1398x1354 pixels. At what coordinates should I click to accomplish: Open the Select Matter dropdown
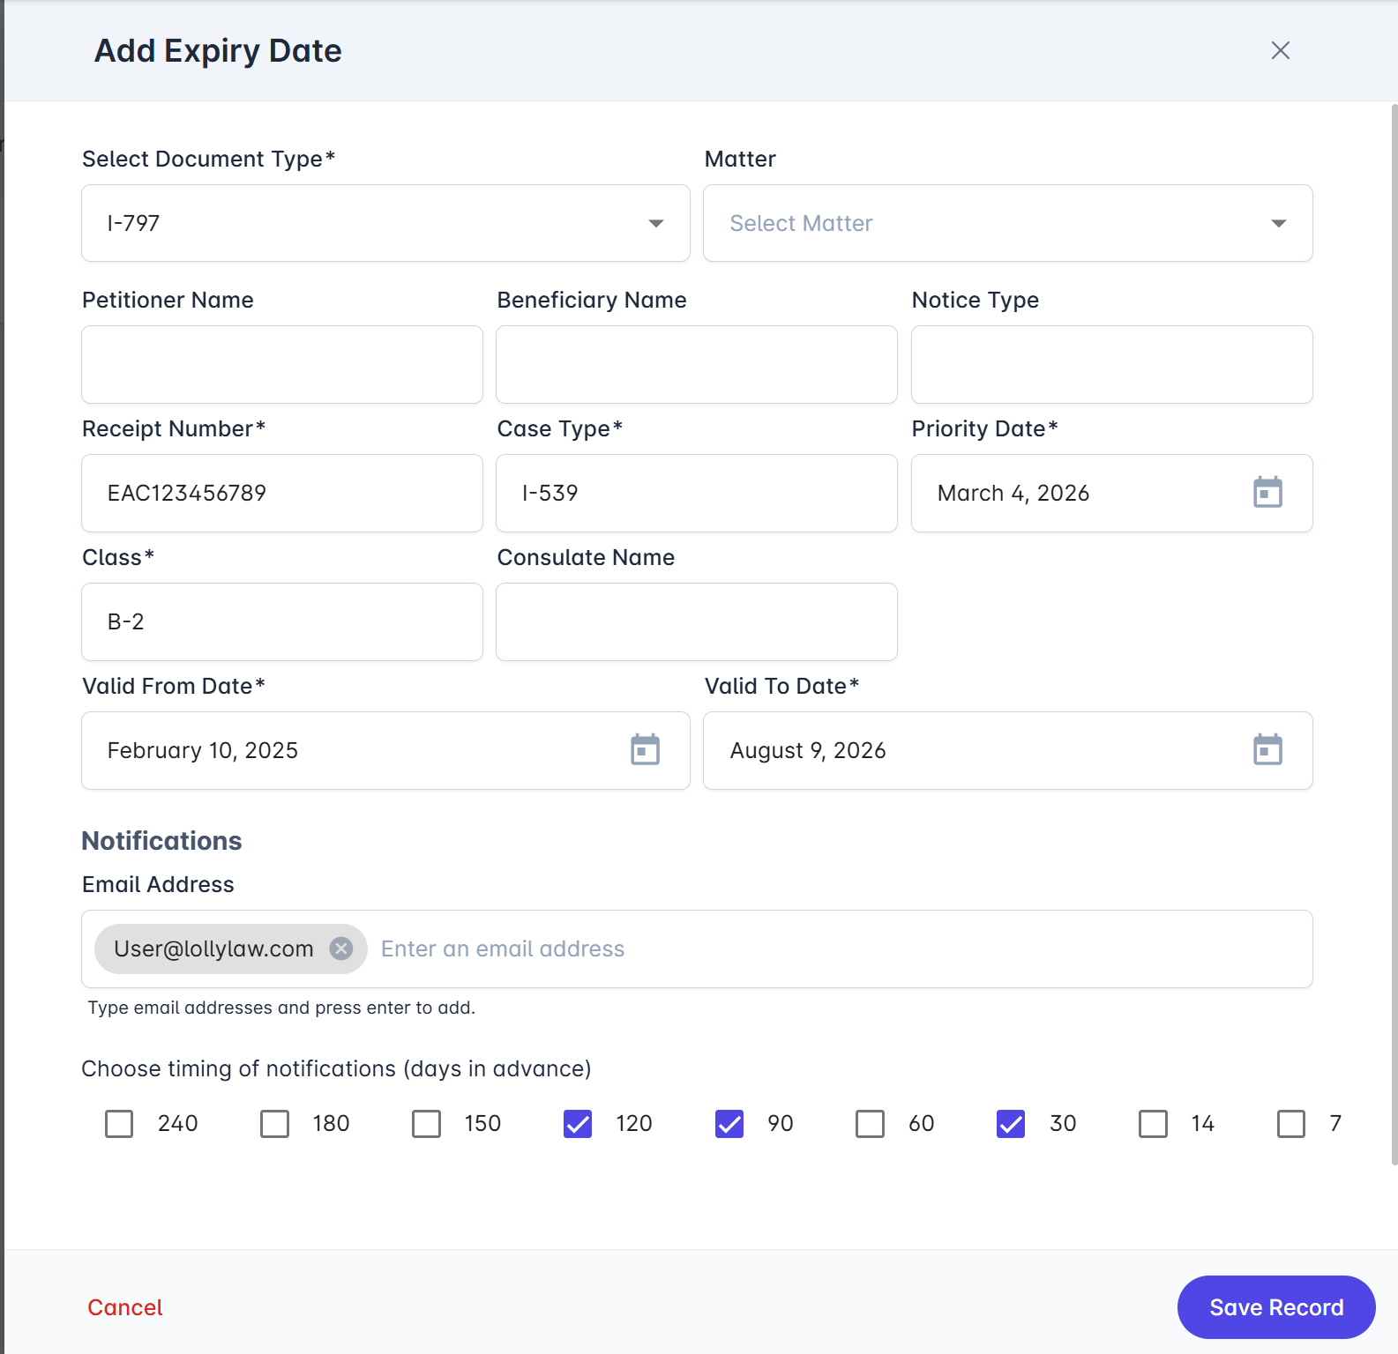point(1007,223)
